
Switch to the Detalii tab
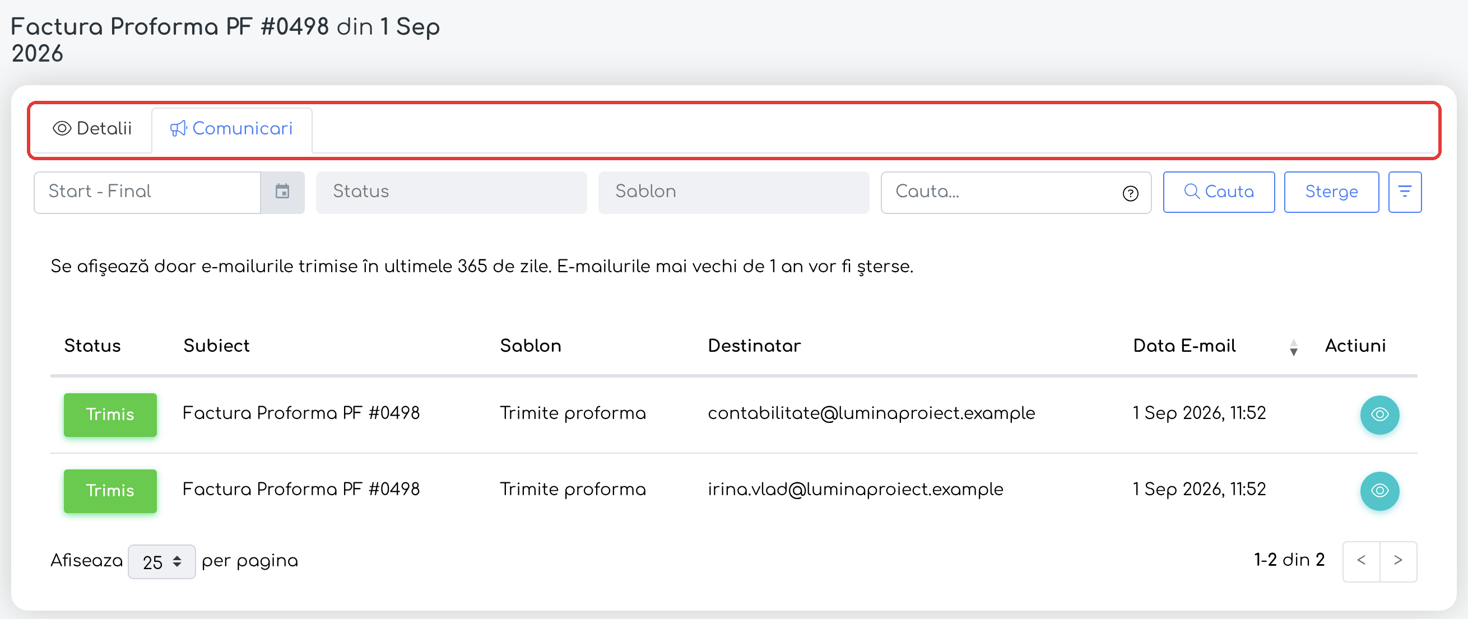pos(92,129)
